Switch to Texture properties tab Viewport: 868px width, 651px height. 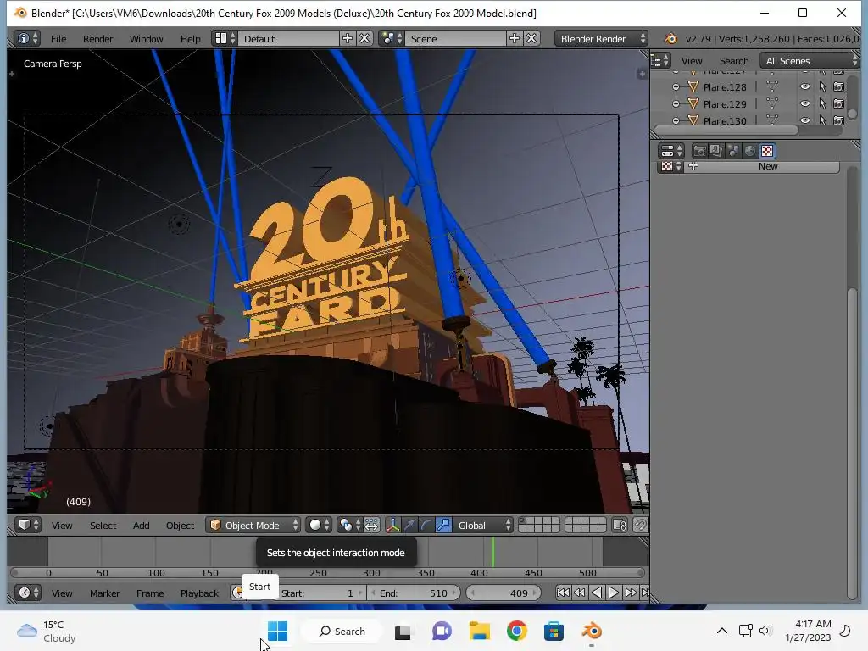767,151
